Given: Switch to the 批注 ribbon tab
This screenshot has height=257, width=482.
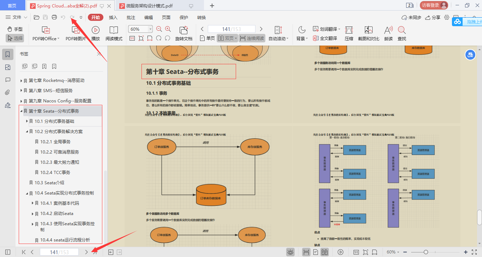Looking at the screenshot, I should [x=131, y=17].
